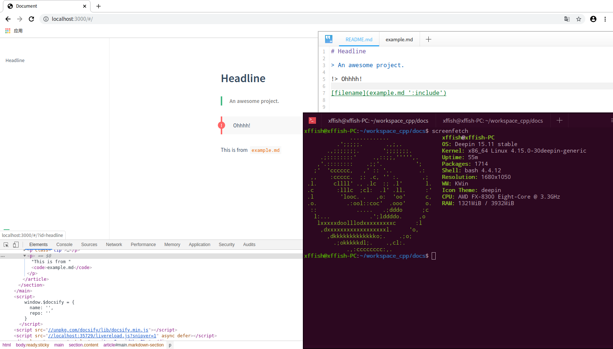The width and height of the screenshot is (613, 349).
Task: Open a new browser tab
Action: [99, 6]
